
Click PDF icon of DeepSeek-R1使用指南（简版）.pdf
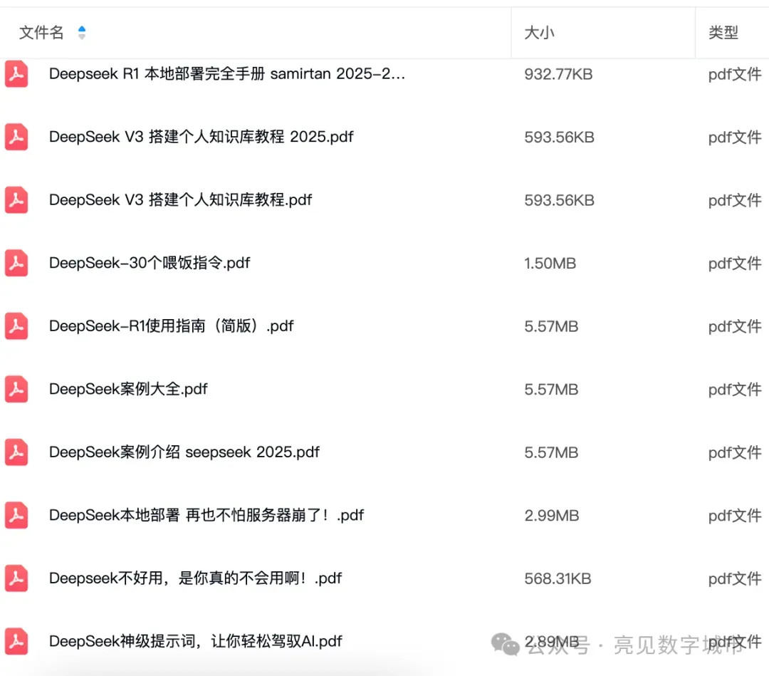16,326
